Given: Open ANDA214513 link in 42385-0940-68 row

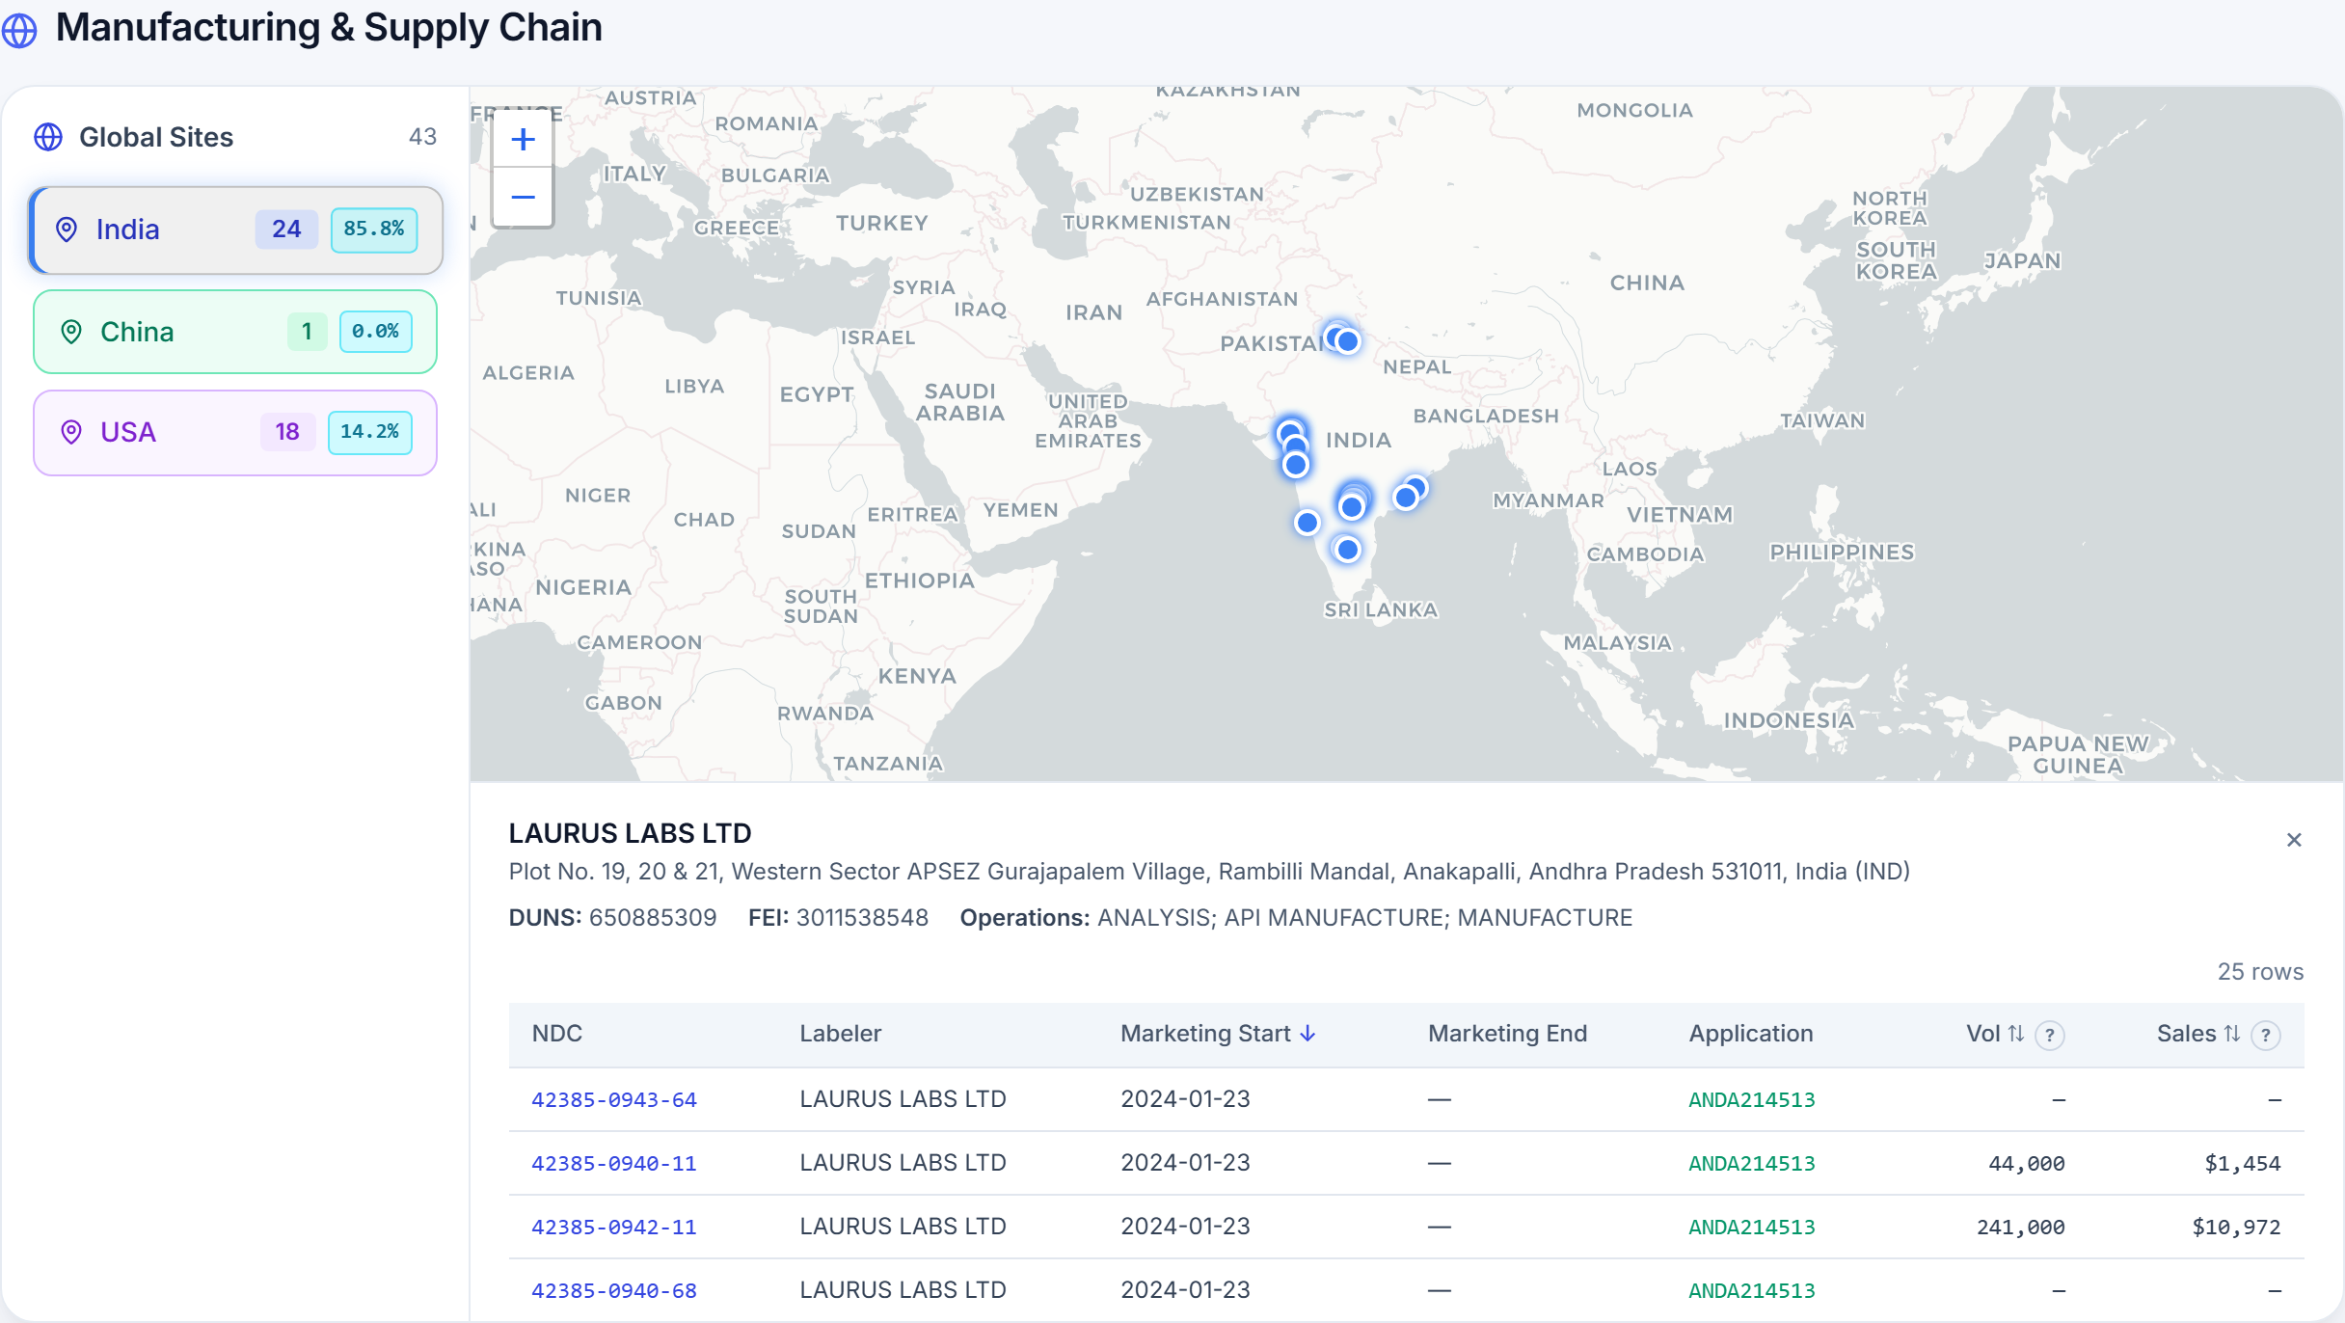Looking at the screenshot, I should (1752, 1290).
